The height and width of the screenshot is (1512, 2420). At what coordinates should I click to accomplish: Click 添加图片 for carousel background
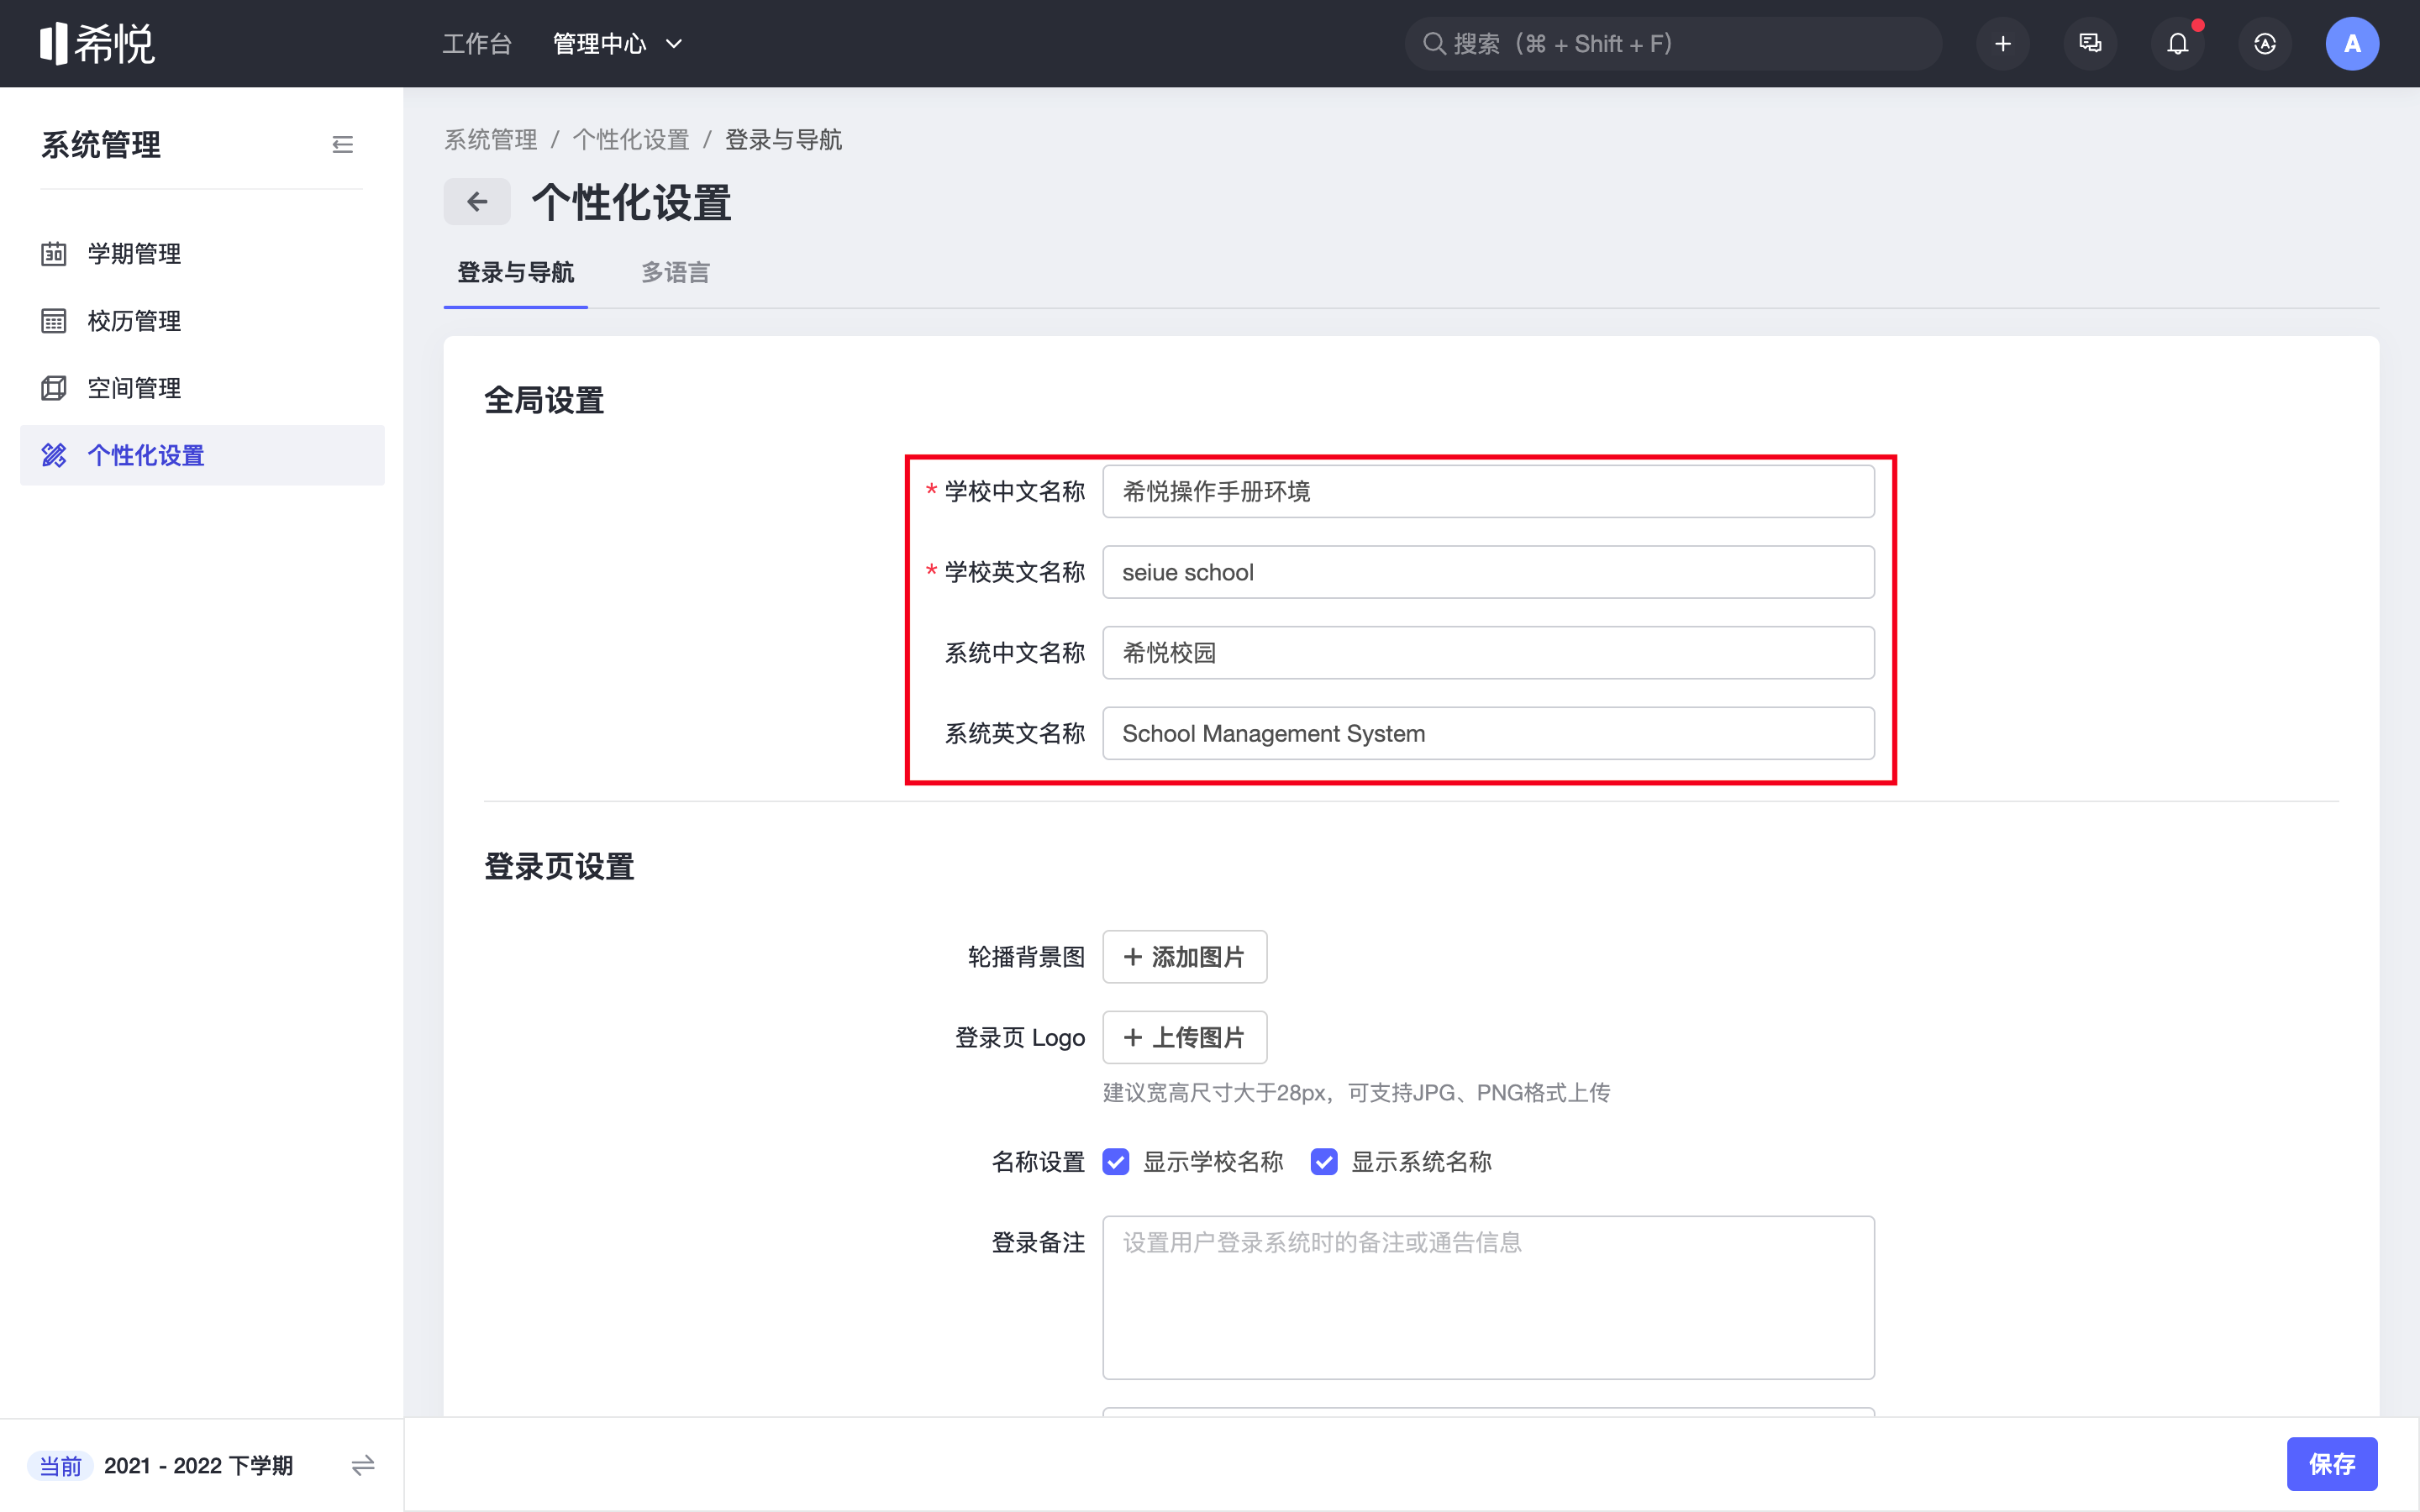pos(1185,957)
